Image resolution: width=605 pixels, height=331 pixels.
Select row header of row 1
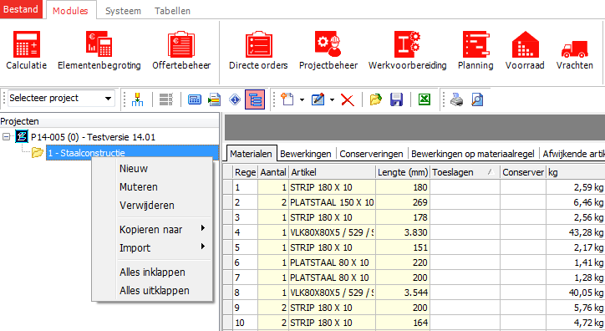tap(227, 187)
